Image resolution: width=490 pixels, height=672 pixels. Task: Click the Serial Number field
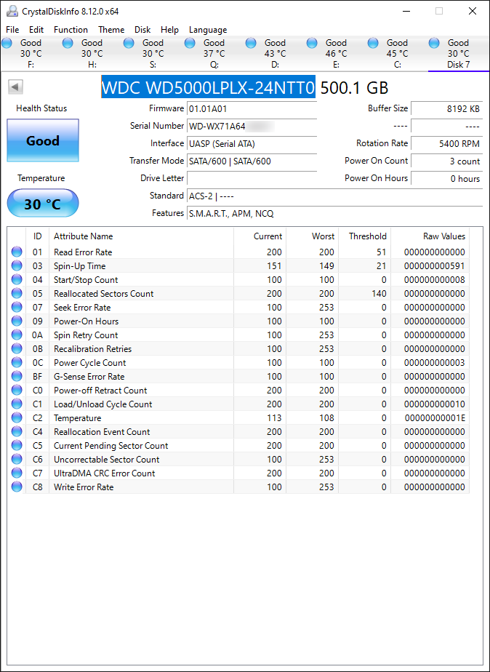(x=252, y=126)
